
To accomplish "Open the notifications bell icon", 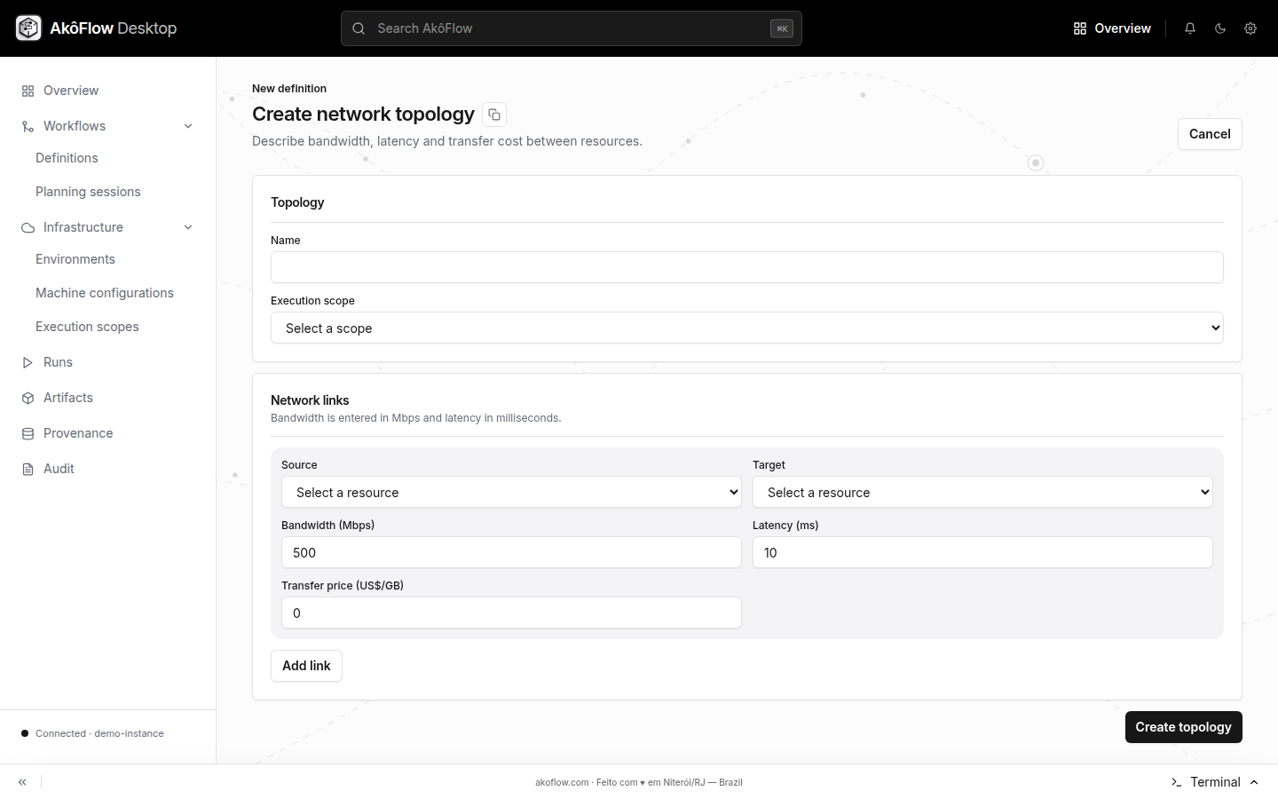I will 1190,28.
